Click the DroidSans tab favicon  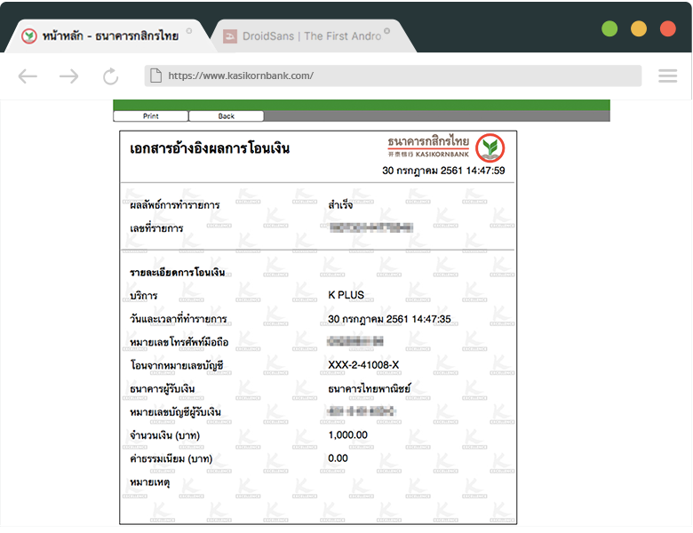(230, 36)
